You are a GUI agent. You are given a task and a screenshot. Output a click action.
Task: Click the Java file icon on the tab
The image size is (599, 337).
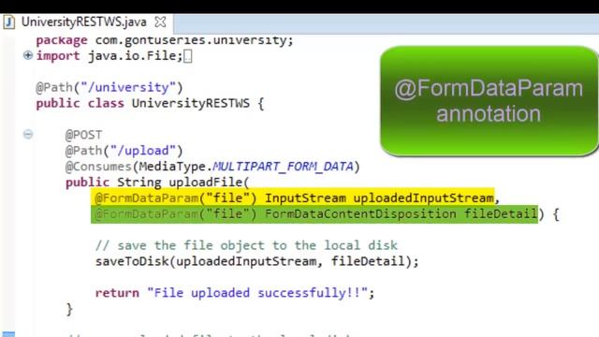[x=9, y=22]
